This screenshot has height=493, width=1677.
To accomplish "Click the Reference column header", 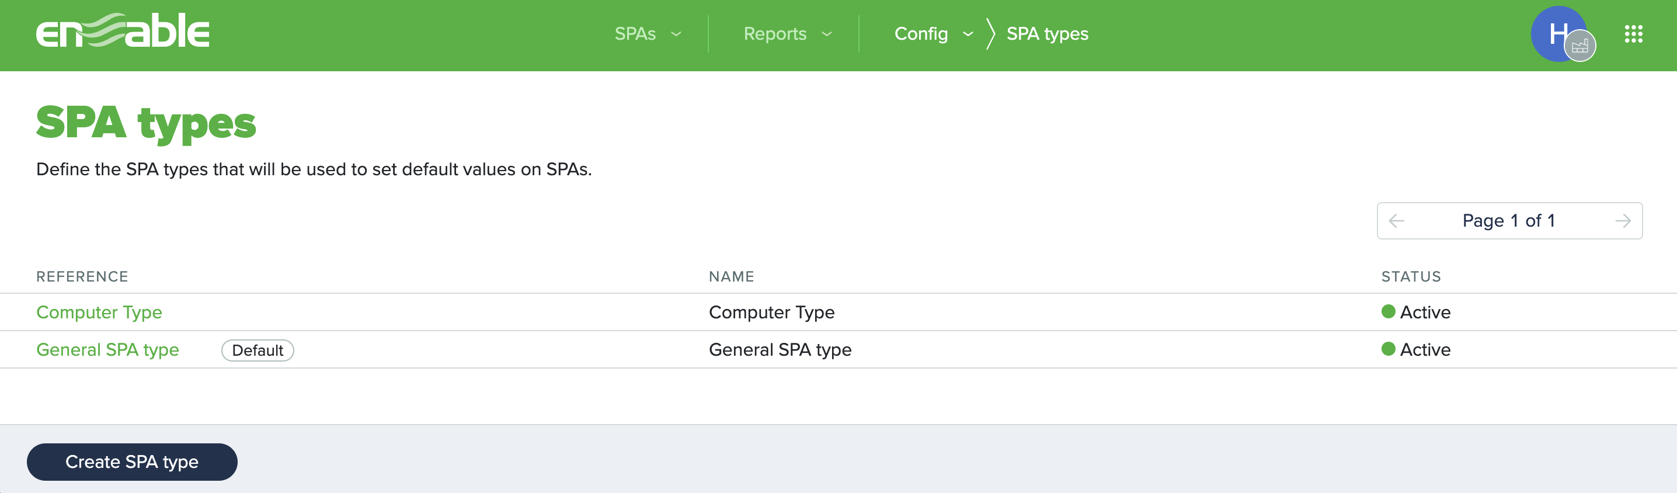I will pyautogui.click(x=82, y=277).
